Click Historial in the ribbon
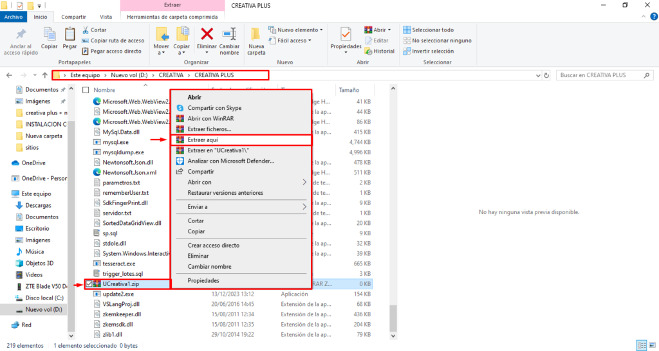 [380, 51]
